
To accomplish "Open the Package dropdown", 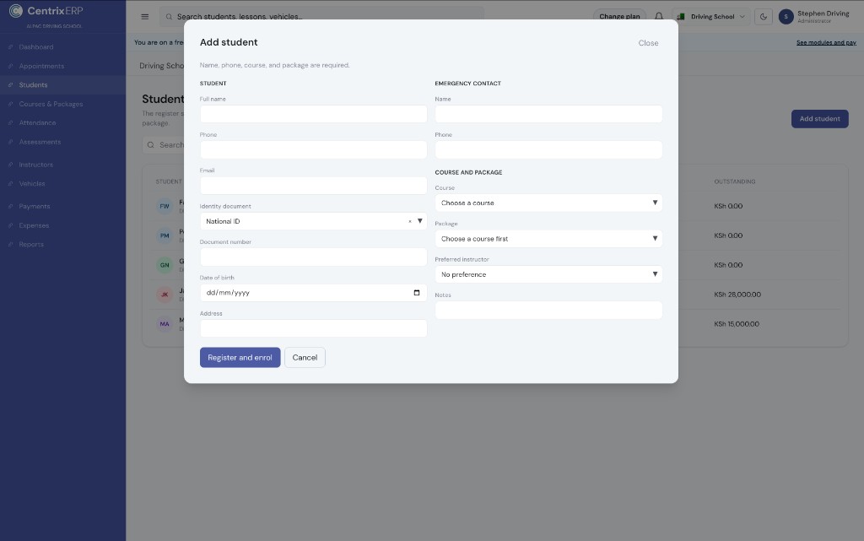I will [x=548, y=239].
